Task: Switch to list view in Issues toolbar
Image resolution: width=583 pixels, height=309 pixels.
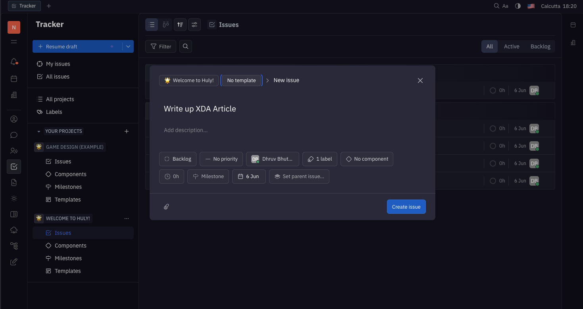Action: pos(152,25)
